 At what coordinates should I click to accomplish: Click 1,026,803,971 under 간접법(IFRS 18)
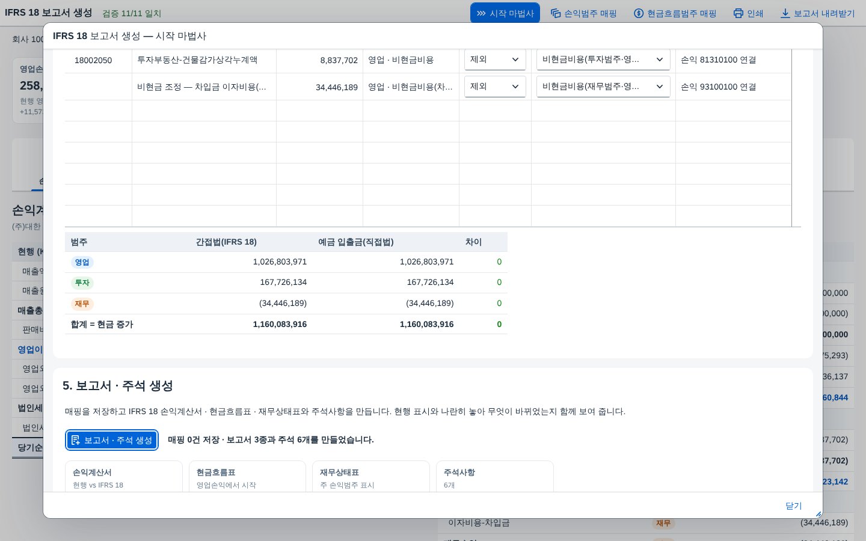tap(280, 261)
